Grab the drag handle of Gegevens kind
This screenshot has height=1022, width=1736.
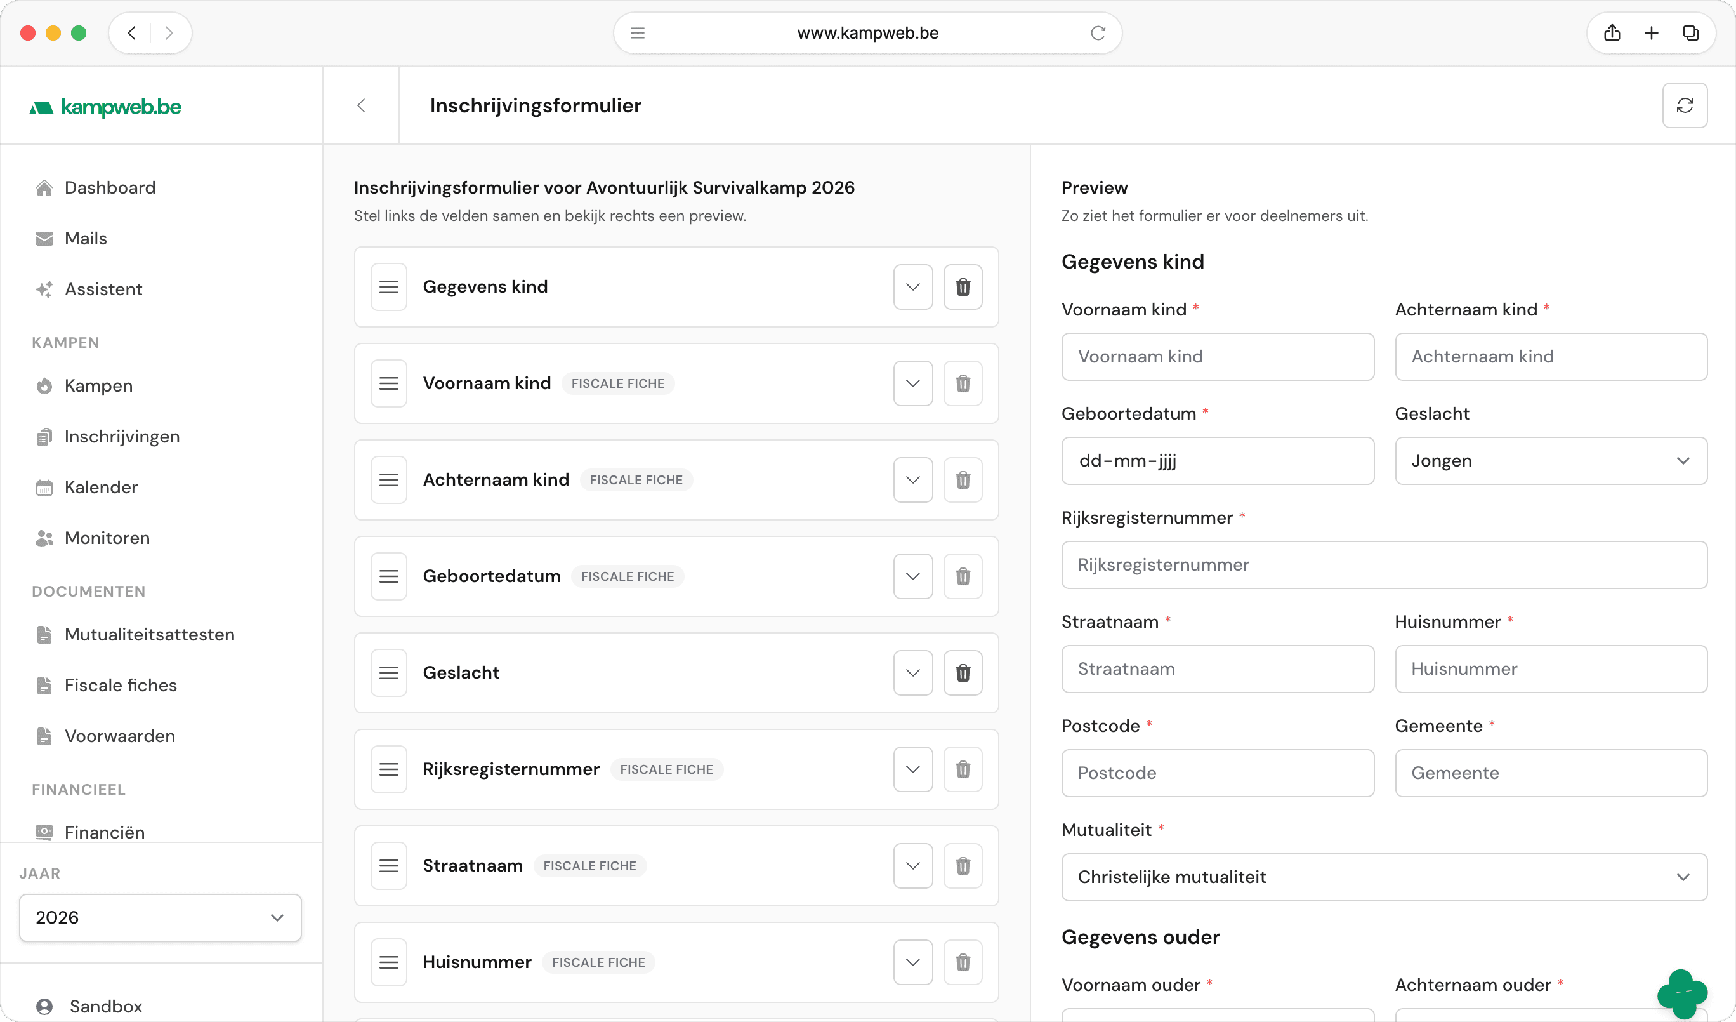click(388, 287)
